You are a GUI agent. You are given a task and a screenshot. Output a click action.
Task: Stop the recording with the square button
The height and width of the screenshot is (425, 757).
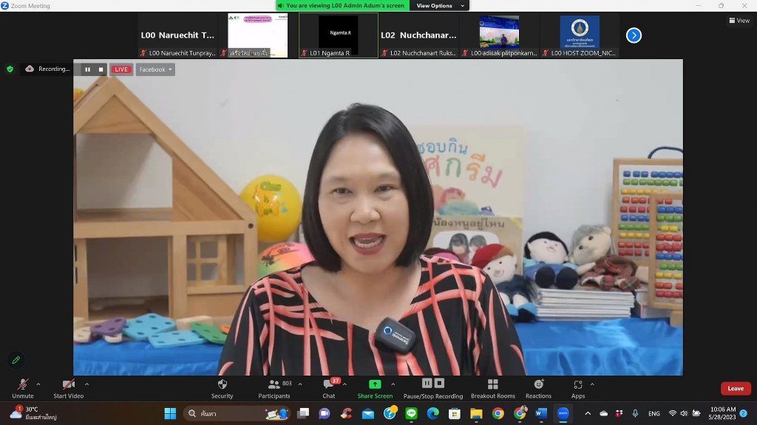click(101, 69)
